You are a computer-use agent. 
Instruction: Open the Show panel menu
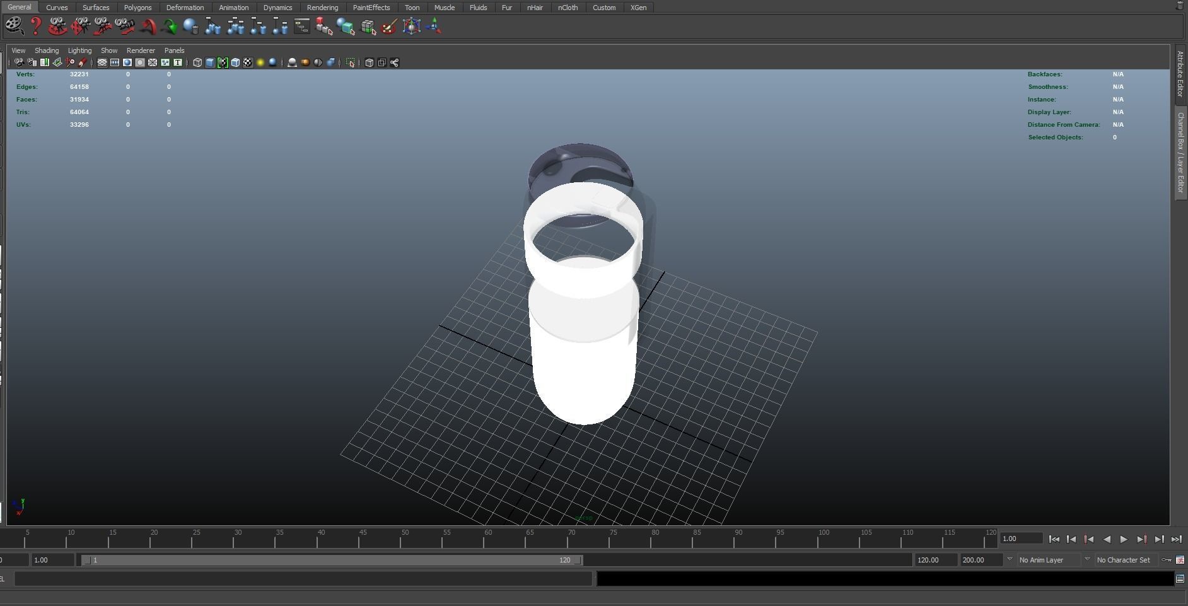tap(109, 50)
